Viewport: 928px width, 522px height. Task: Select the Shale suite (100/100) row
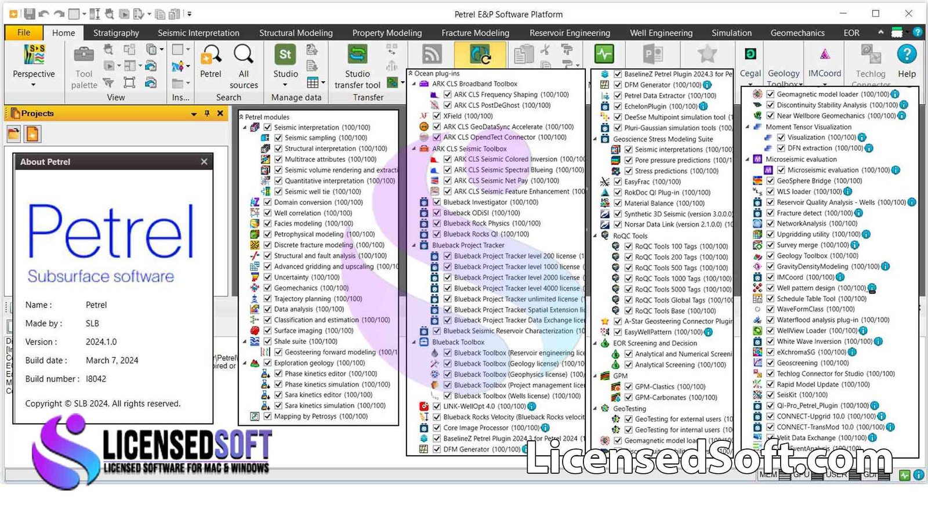tap(306, 342)
